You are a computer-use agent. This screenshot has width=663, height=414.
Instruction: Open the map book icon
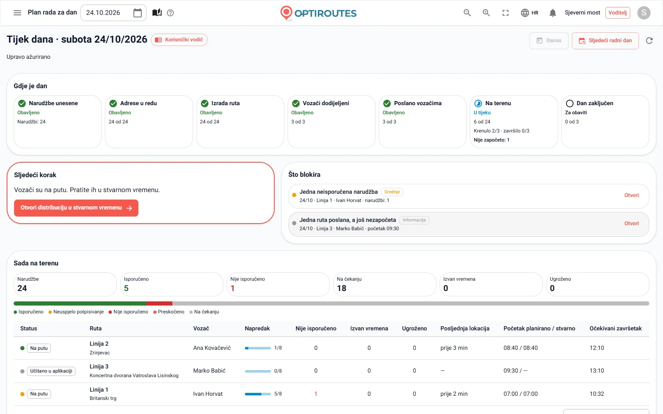click(157, 13)
